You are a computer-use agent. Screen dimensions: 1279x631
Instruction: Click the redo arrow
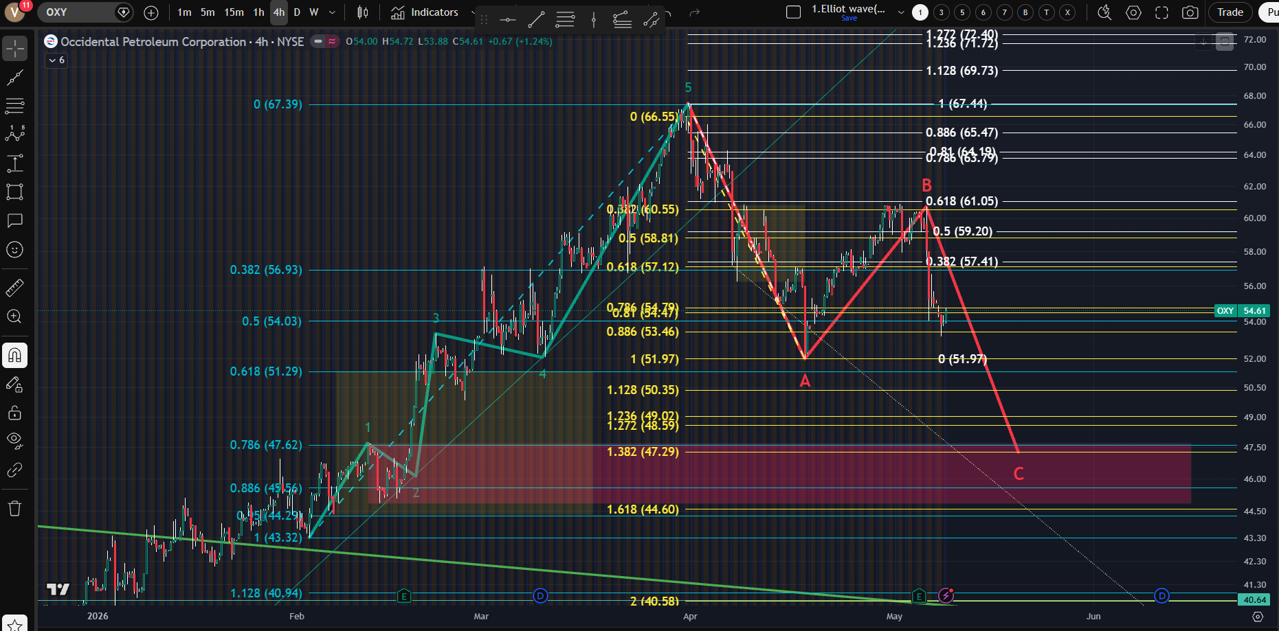[695, 12]
